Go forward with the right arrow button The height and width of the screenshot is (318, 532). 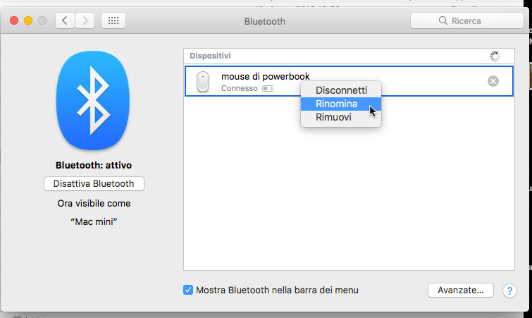pos(85,21)
